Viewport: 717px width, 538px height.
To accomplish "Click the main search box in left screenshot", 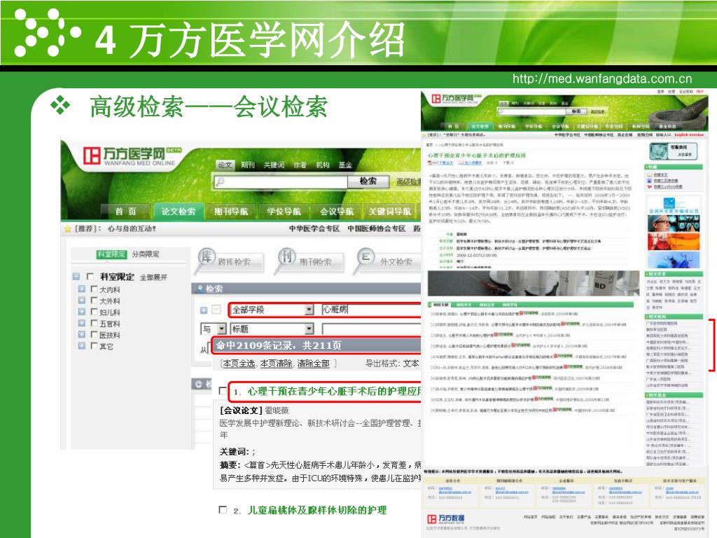I will 281,181.
